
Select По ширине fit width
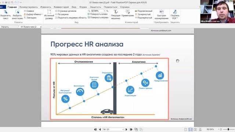tap(62, 14)
